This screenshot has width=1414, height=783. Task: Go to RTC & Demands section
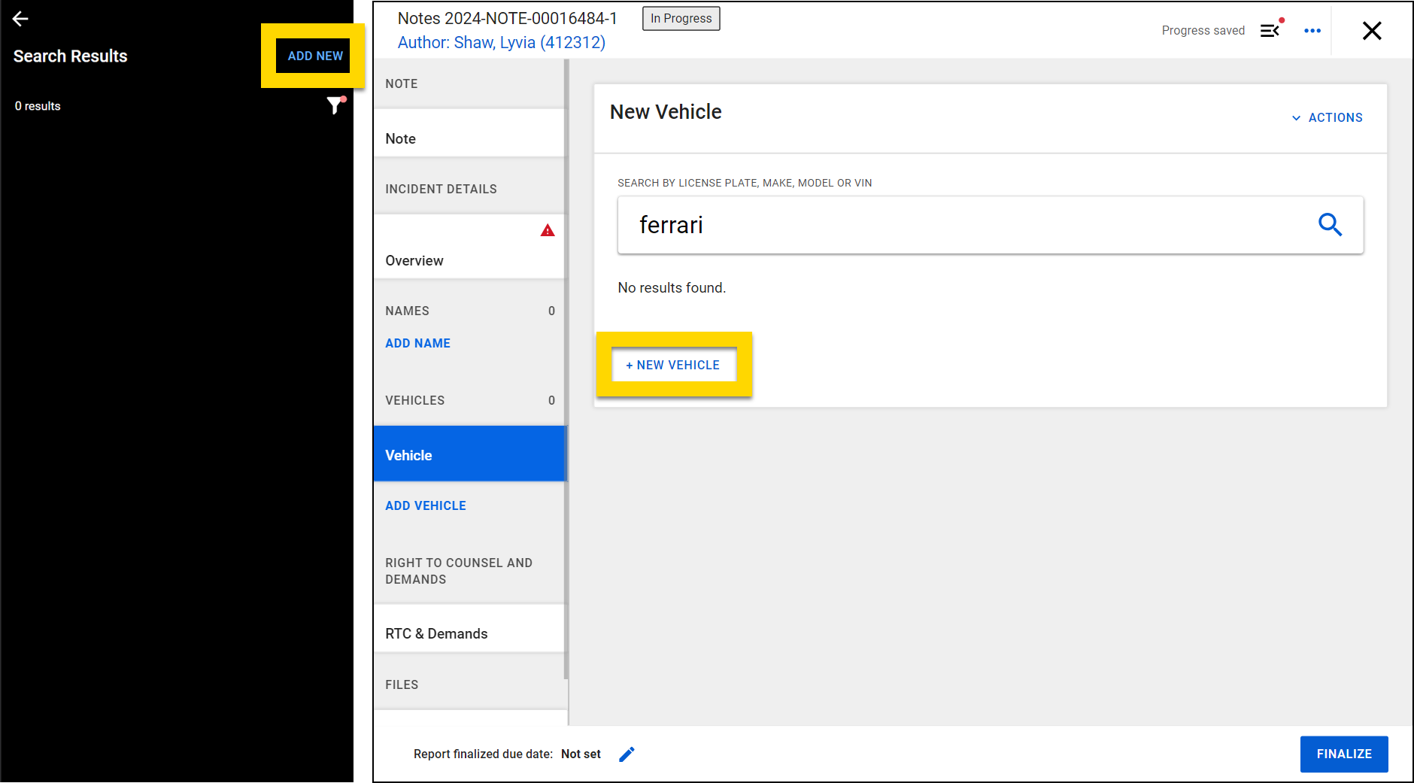click(x=469, y=633)
